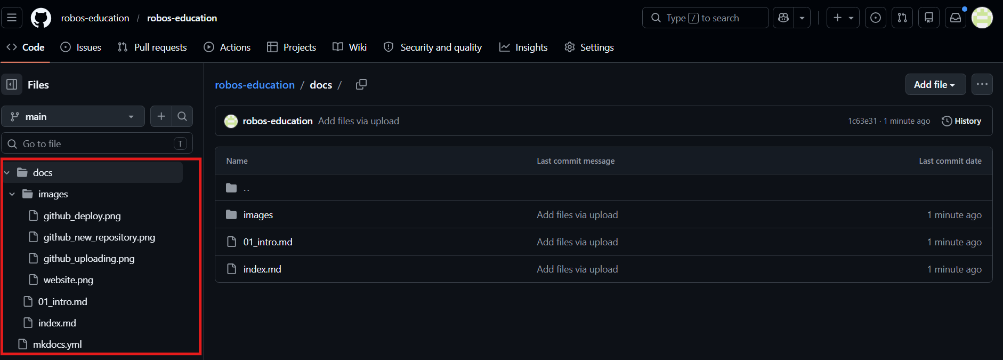Viewport: 1003px width, 360px height.
Task: Open the Add file dropdown
Action: click(935, 84)
